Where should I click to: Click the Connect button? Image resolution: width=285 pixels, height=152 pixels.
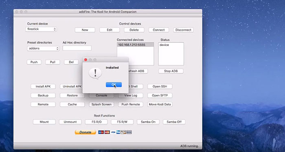pyautogui.click(x=159, y=30)
